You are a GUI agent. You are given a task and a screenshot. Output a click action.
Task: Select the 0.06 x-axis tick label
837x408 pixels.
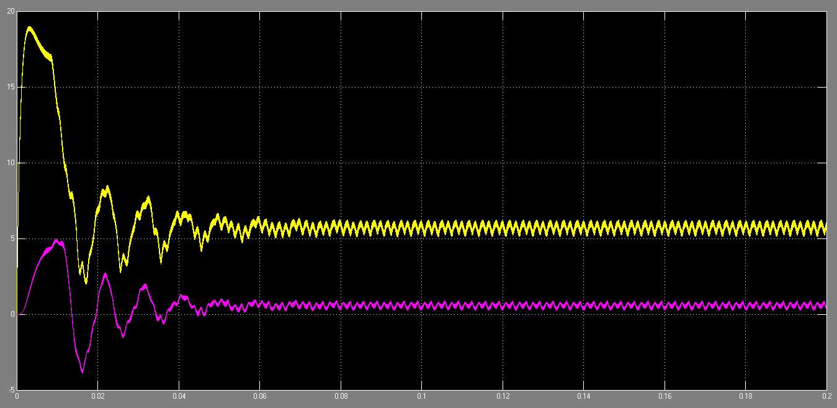tap(259, 396)
